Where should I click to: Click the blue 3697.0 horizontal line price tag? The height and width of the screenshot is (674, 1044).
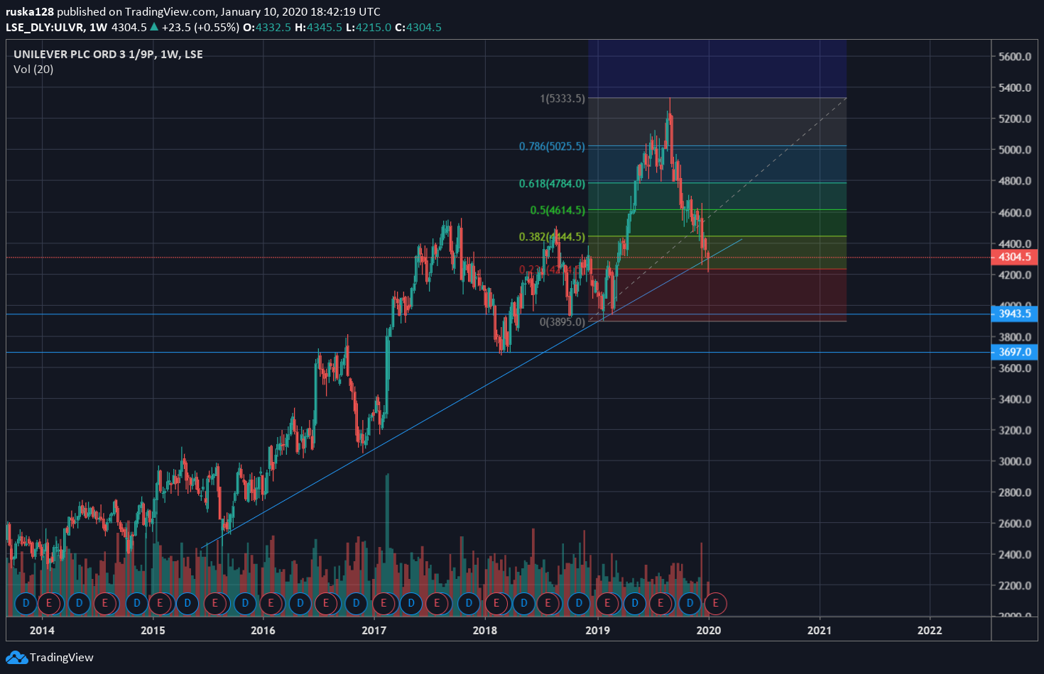[x=1014, y=352]
